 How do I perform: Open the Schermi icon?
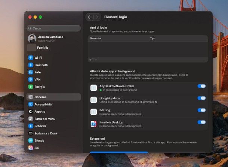coord(31,126)
